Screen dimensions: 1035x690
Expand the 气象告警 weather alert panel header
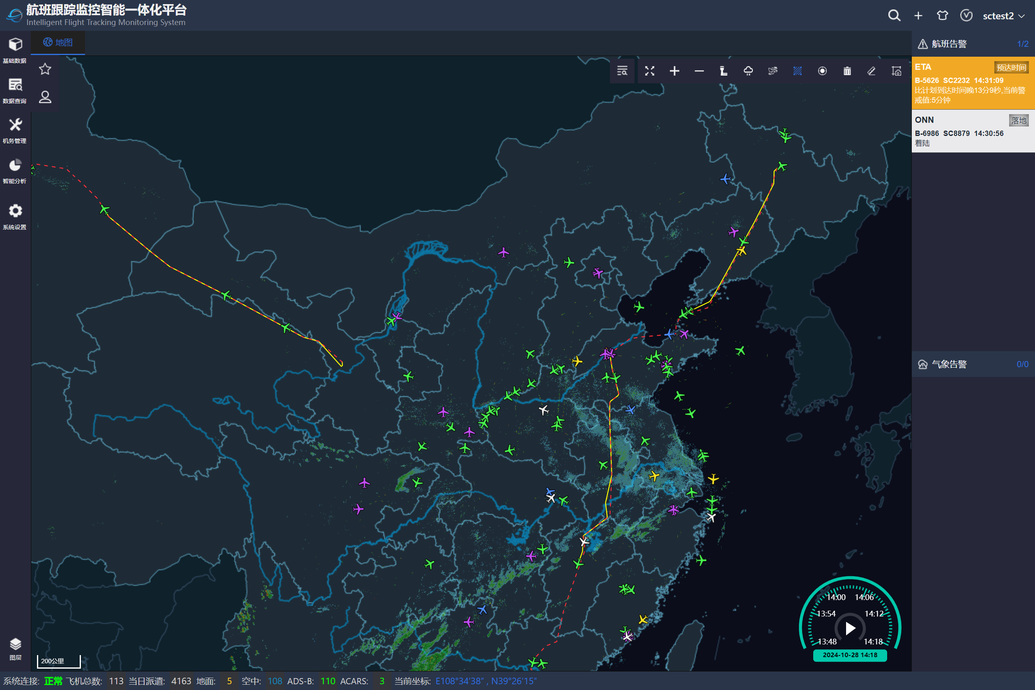click(x=973, y=364)
